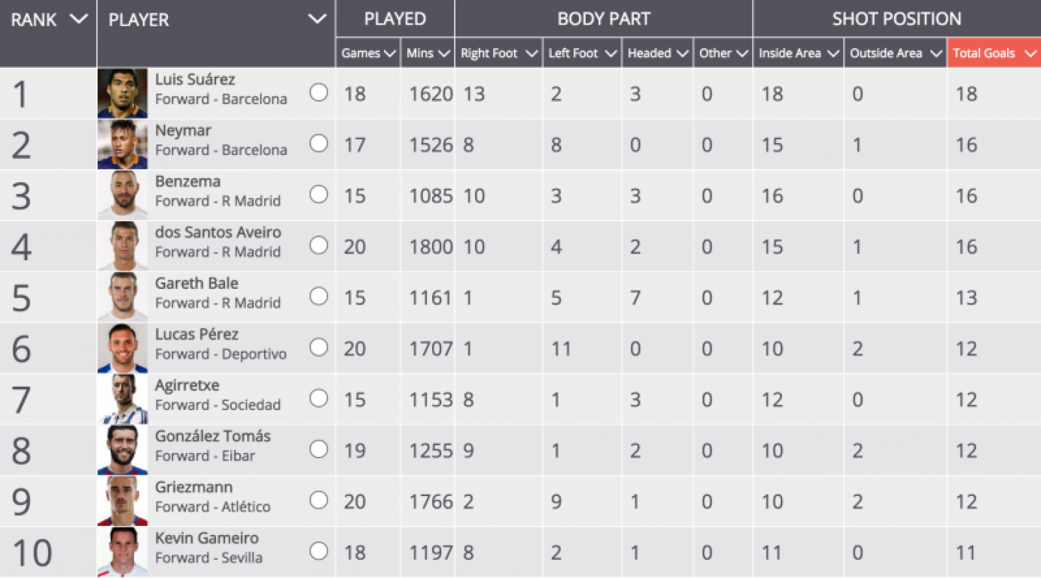The height and width of the screenshot is (578, 1041).
Task: Sort by Inside Area goals
Action: pos(798,53)
